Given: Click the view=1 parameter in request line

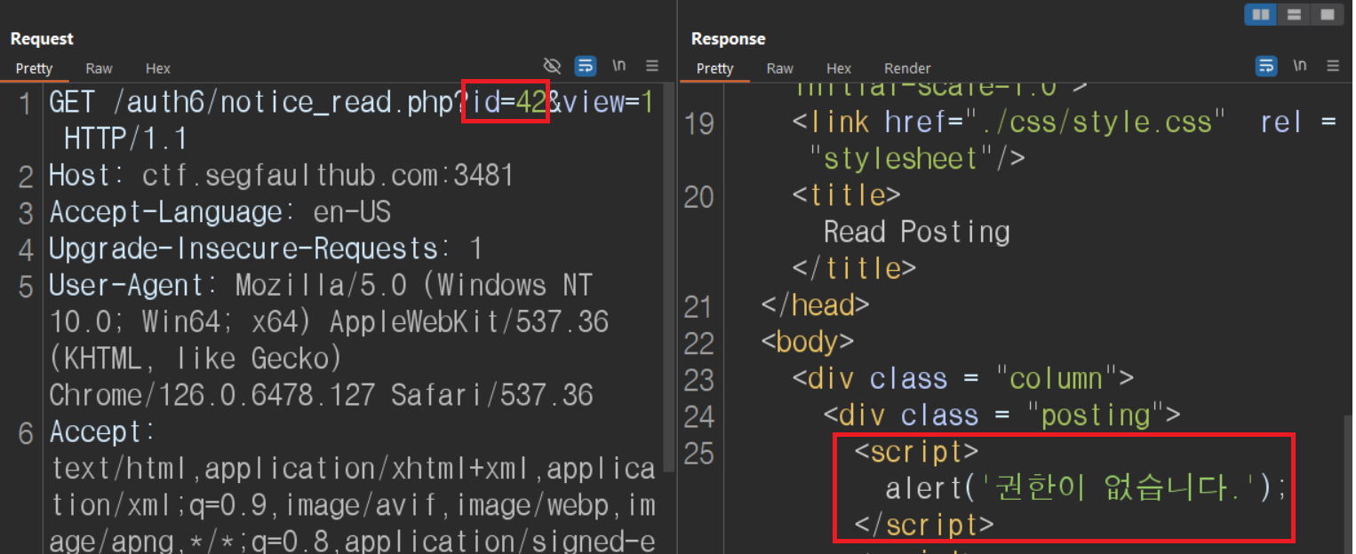Looking at the screenshot, I should tap(610, 103).
